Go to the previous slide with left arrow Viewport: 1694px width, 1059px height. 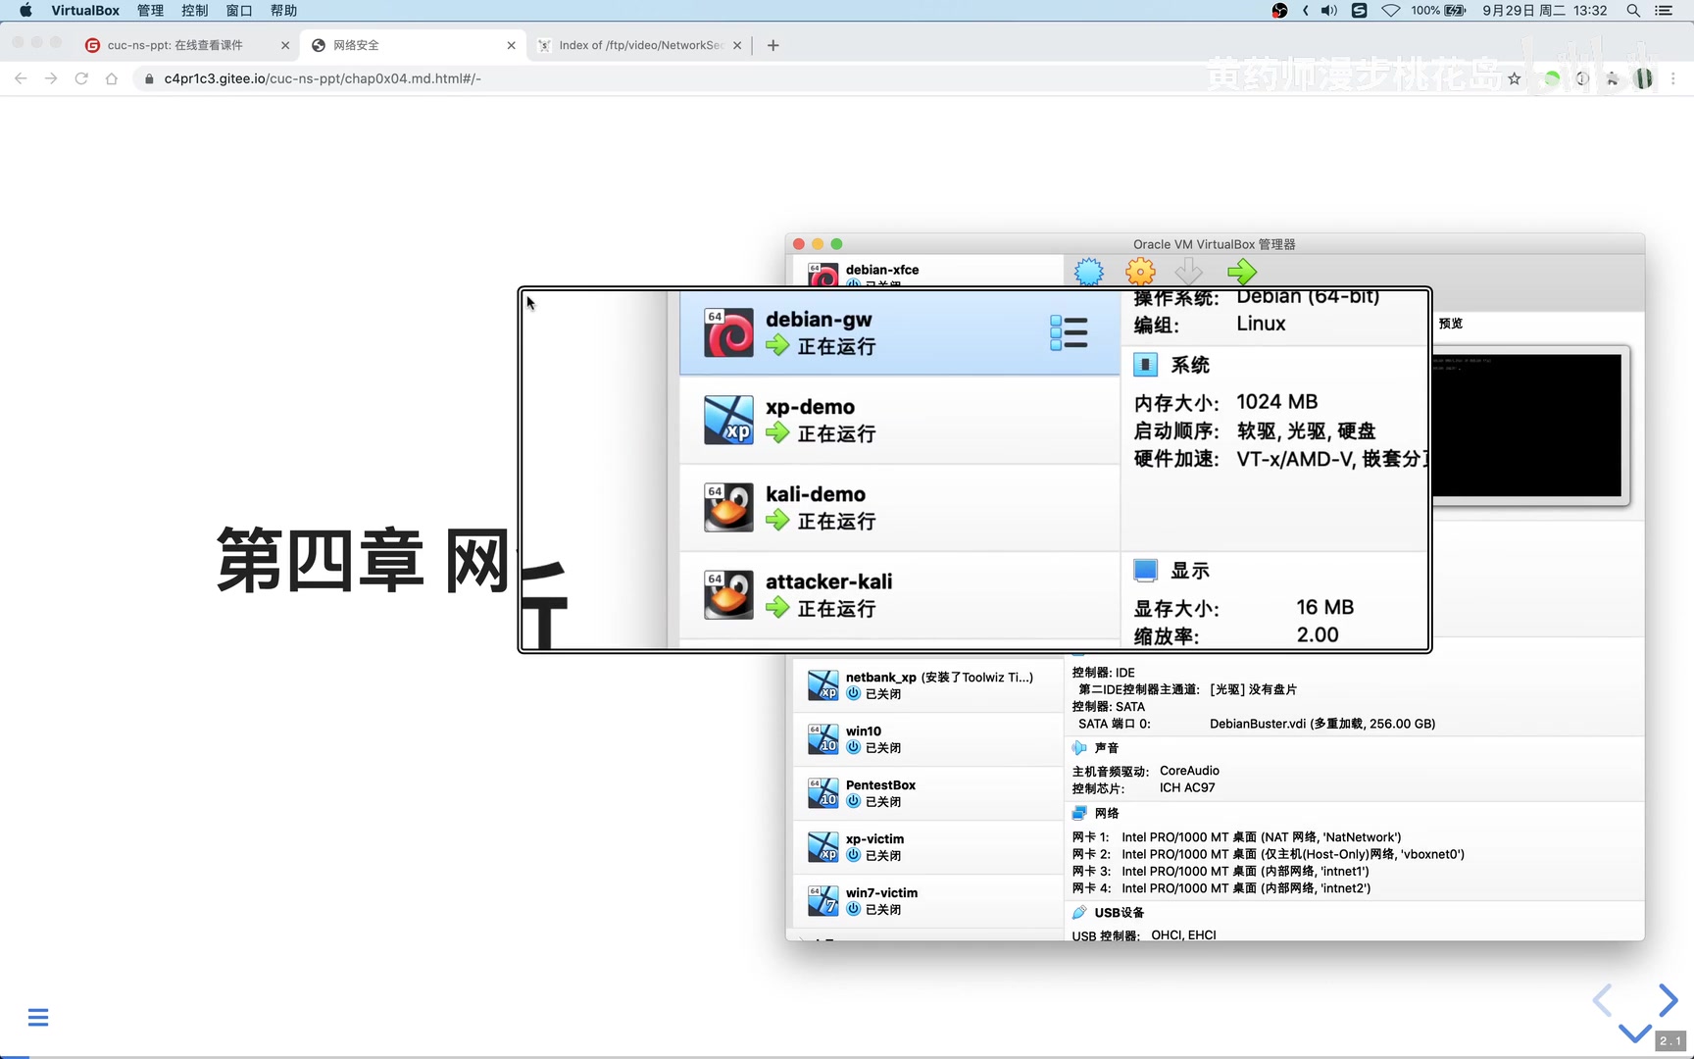point(1603,1000)
